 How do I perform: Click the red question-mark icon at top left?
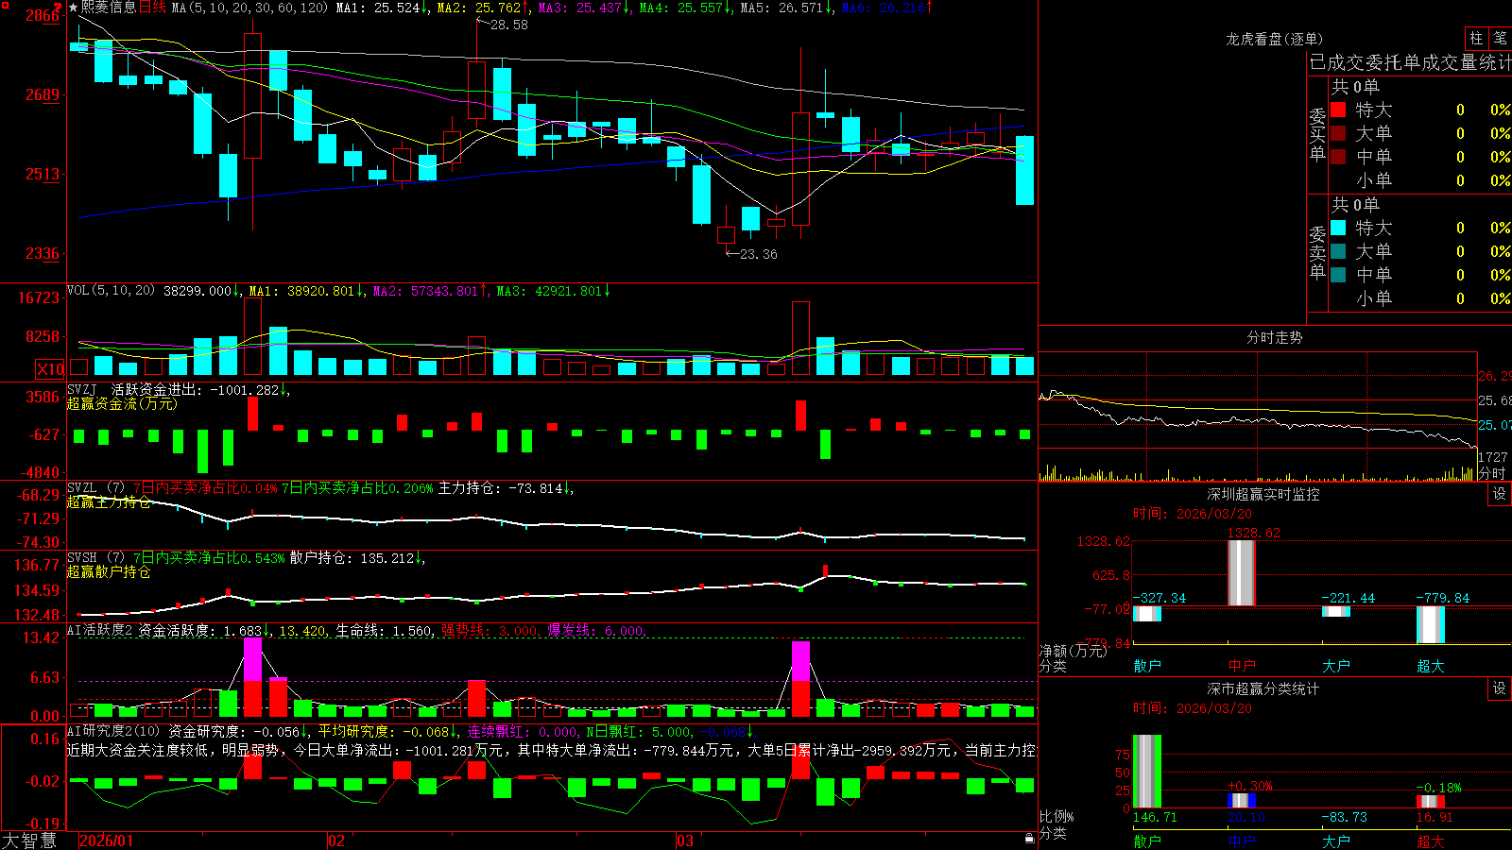pyautogui.click(x=59, y=7)
